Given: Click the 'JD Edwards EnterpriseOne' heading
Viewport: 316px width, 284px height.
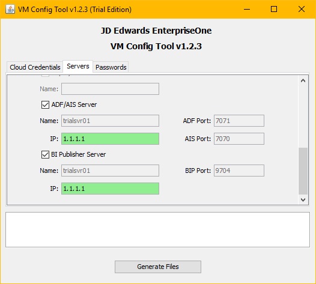Looking at the screenshot, I should (156, 31).
